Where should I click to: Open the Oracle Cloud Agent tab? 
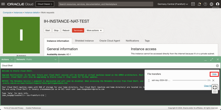[x=110, y=41]
